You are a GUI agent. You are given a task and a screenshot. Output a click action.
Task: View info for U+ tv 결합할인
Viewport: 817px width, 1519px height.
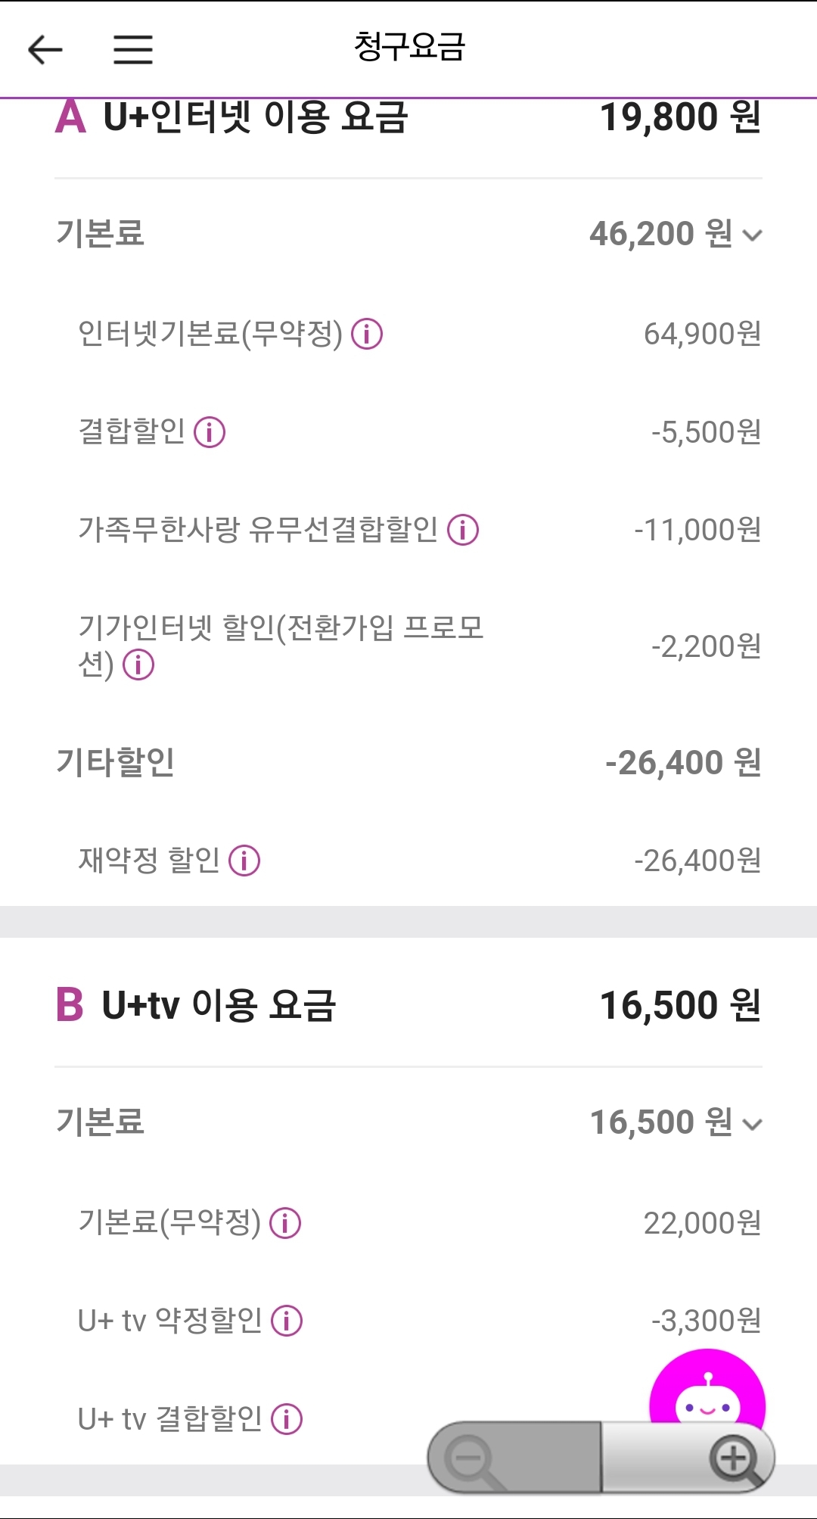[287, 1419]
